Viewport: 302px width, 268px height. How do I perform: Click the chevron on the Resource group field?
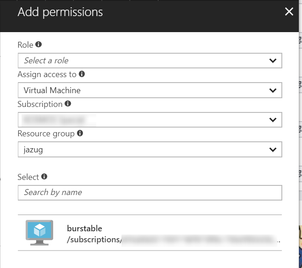click(273, 150)
